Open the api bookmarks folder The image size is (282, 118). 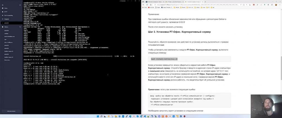pos(213,7)
